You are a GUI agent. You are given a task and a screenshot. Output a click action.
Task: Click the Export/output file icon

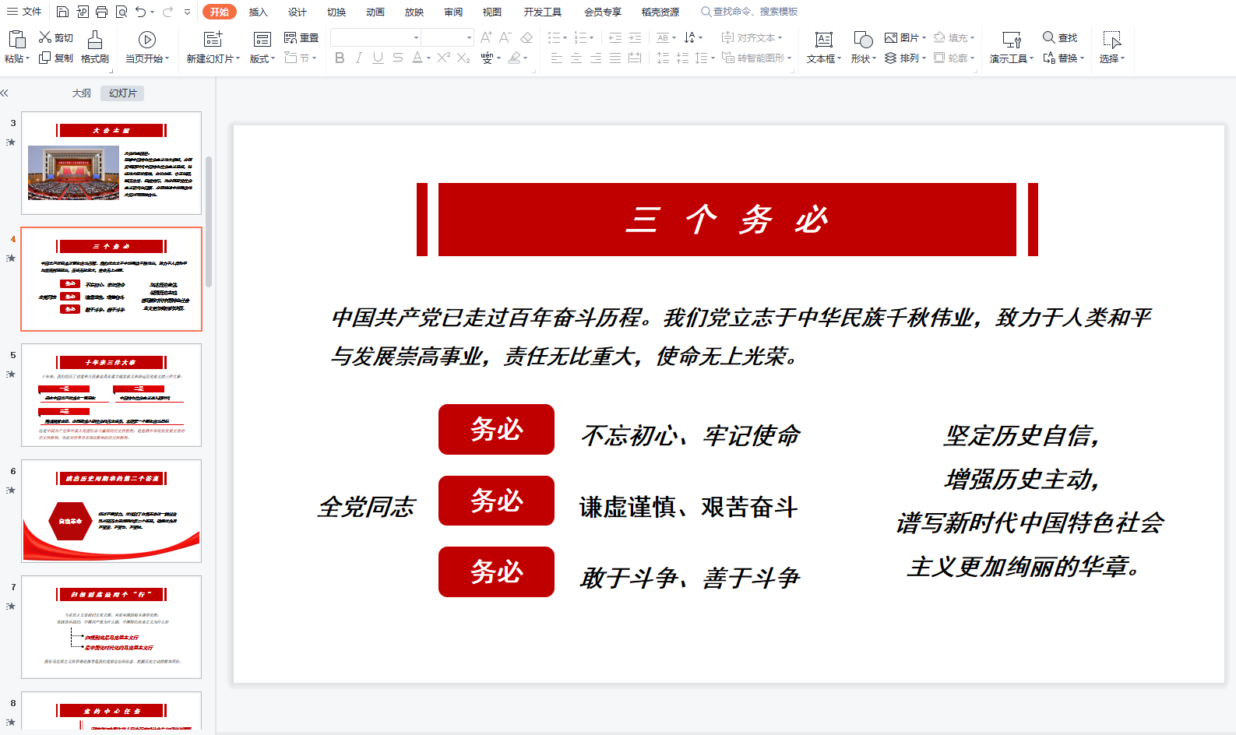click(x=83, y=12)
